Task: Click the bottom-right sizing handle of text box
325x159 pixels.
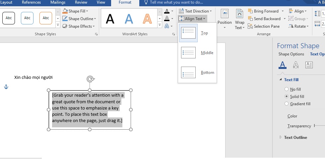Action: click(x=131, y=130)
